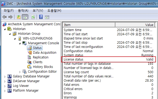Select Total number of tags in database
The height and width of the screenshot is (99, 158).
(x=108, y=64)
